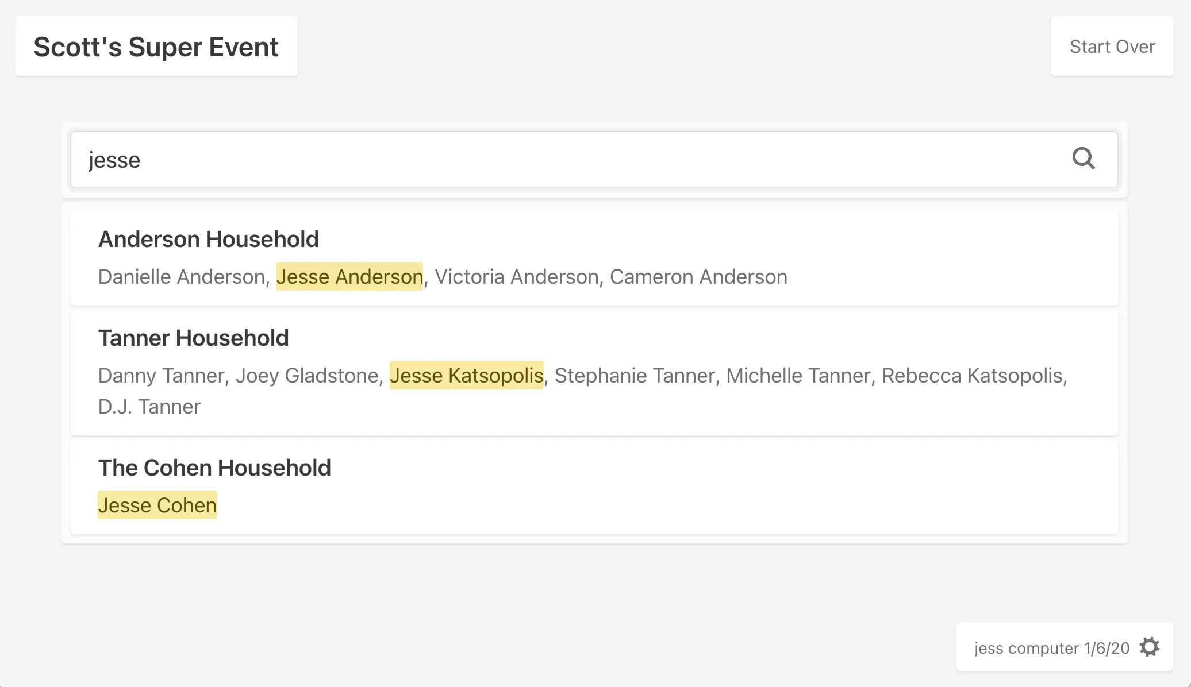The height and width of the screenshot is (687, 1191).
Task: Click the Scott's Super Event title
Action: pos(156,47)
